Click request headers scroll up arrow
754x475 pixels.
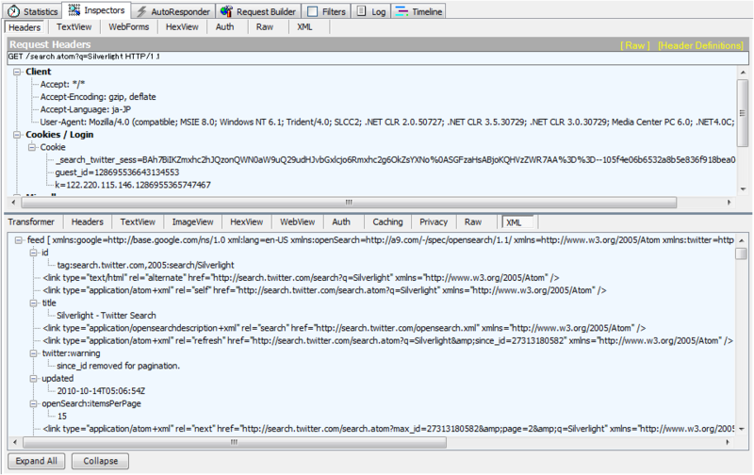point(743,73)
